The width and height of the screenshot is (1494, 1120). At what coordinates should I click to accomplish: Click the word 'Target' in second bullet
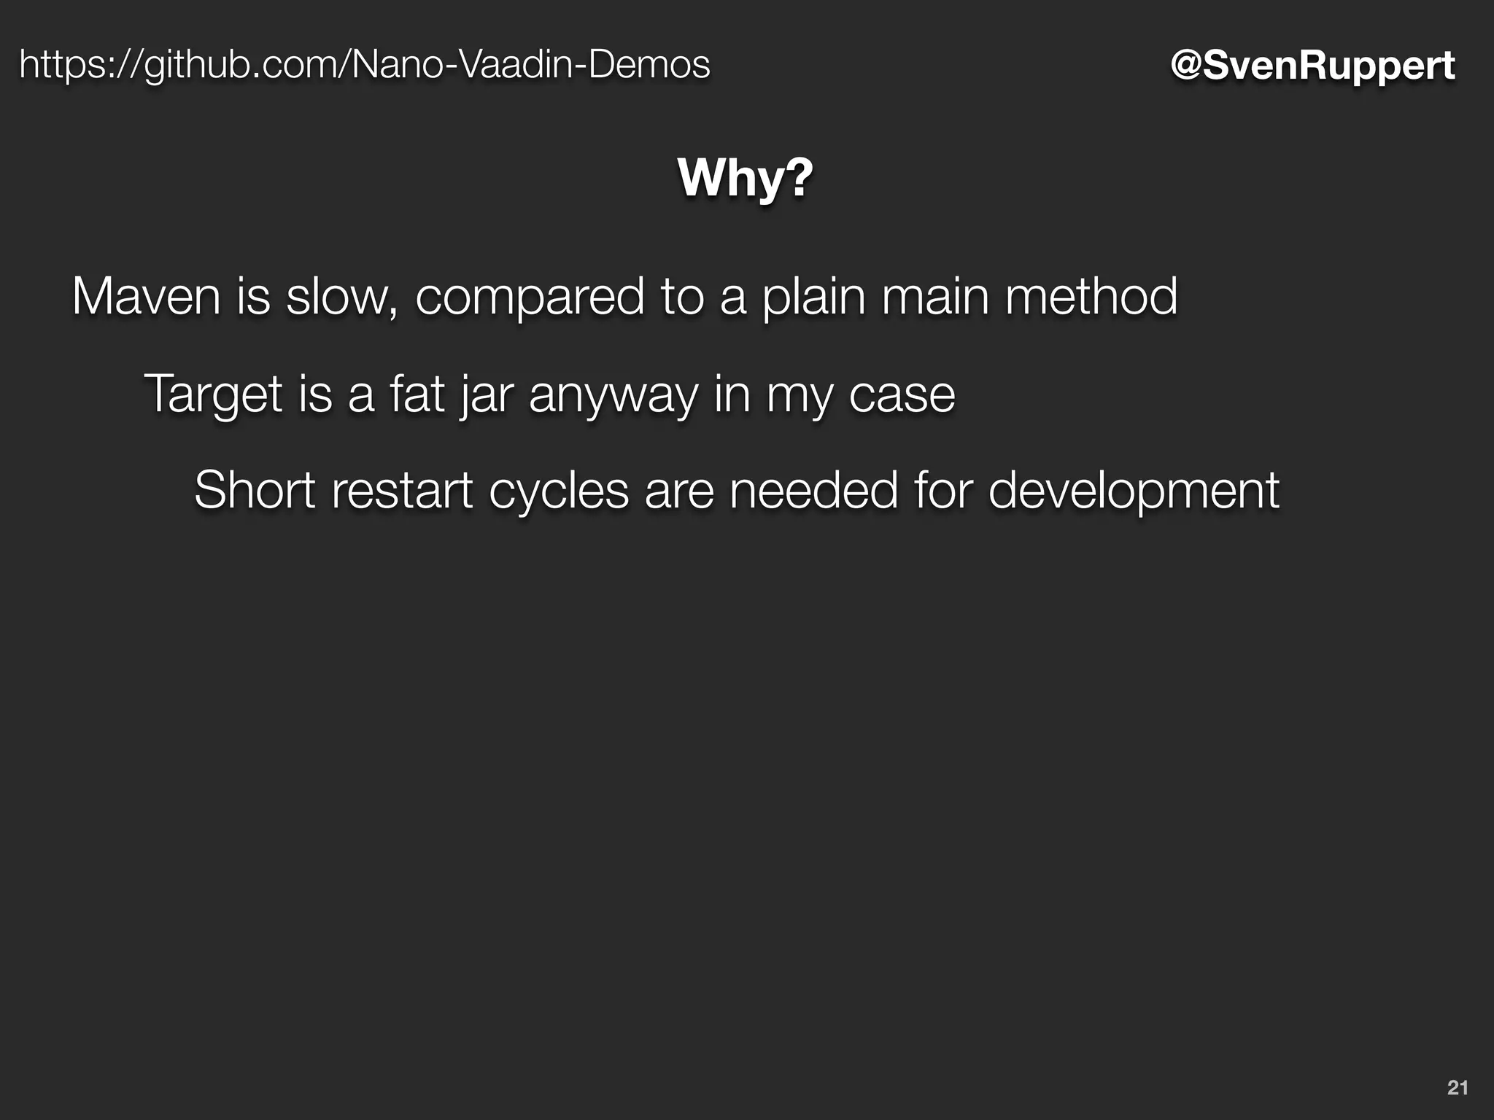click(214, 395)
